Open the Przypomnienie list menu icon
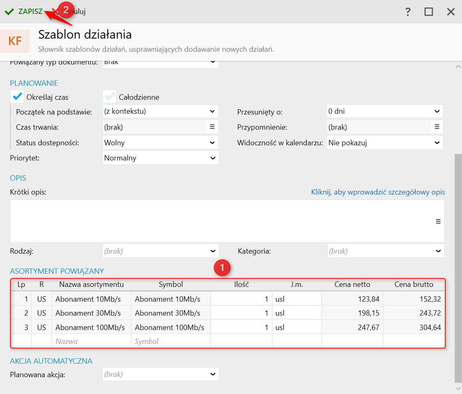This screenshot has width=462, height=394. [437, 127]
